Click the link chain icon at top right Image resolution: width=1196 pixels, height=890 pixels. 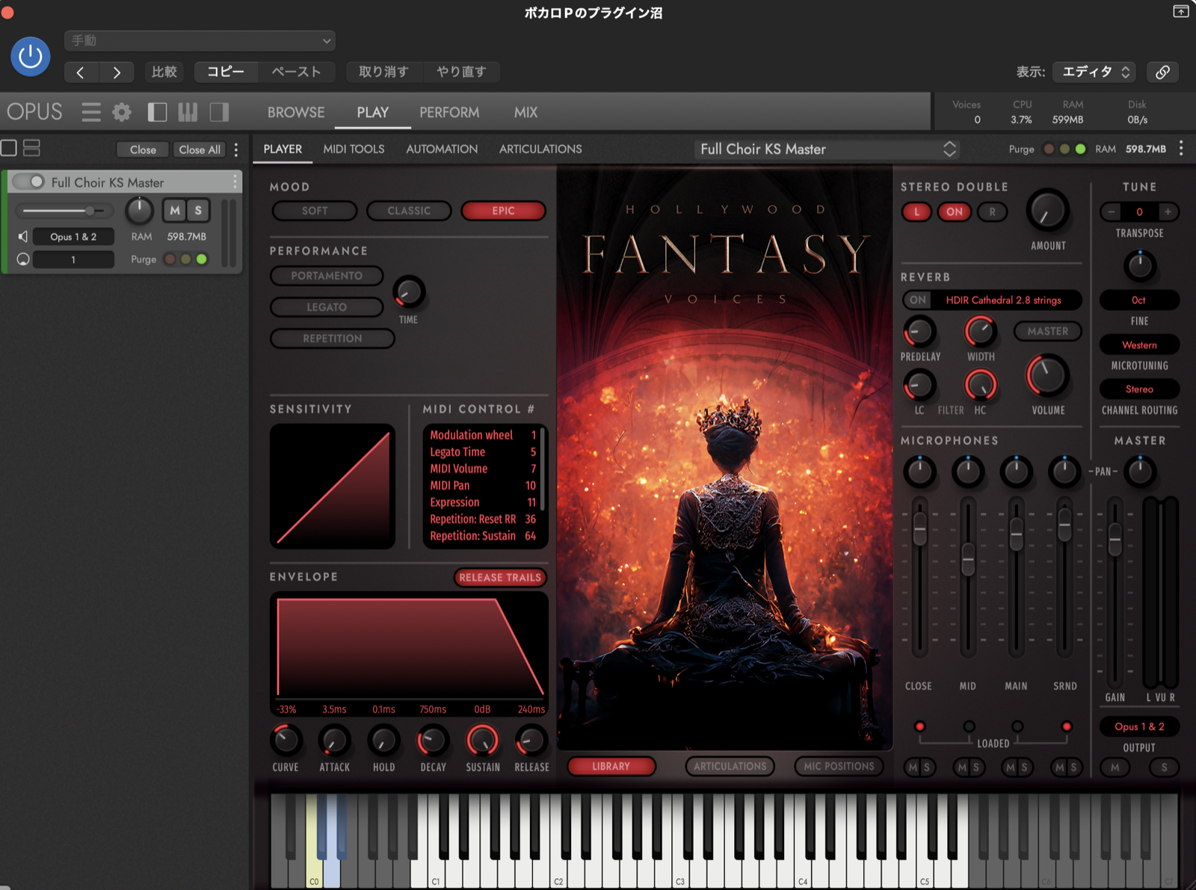pyautogui.click(x=1162, y=72)
